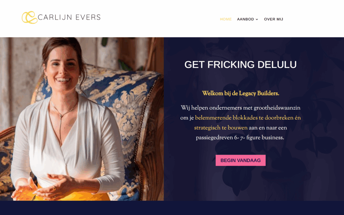This screenshot has height=215, width=344.
Task: Click 'Wij helpen ondernemers met grootheidswaanzin' line
Action: (240, 108)
